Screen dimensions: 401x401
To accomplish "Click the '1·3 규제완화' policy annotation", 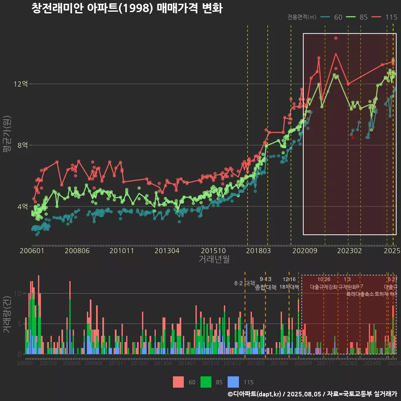I will point(347,283).
